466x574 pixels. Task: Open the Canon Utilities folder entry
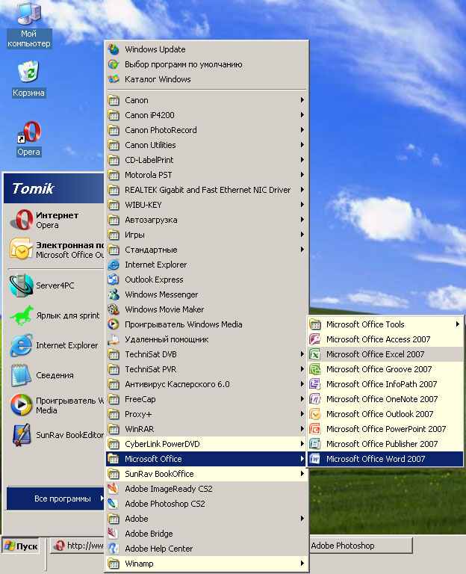pos(207,145)
